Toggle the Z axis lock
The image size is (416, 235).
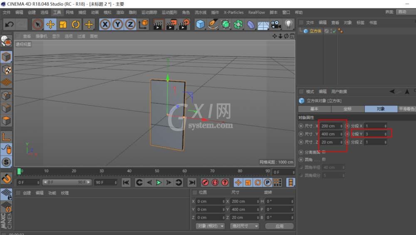pos(130,25)
